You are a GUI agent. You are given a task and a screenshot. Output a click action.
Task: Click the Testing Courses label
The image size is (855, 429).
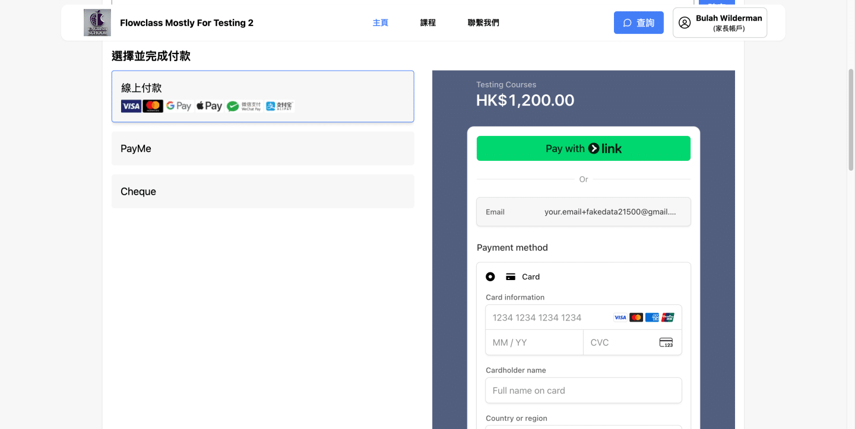[506, 85]
